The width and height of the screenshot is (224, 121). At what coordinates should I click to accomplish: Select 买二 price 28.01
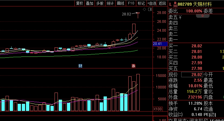pos(197,51)
